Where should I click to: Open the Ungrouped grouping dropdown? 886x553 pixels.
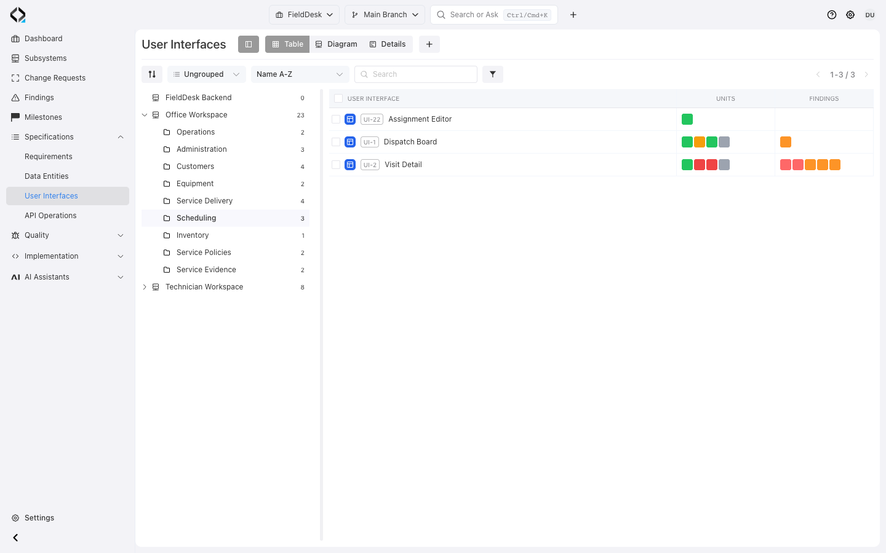207,74
